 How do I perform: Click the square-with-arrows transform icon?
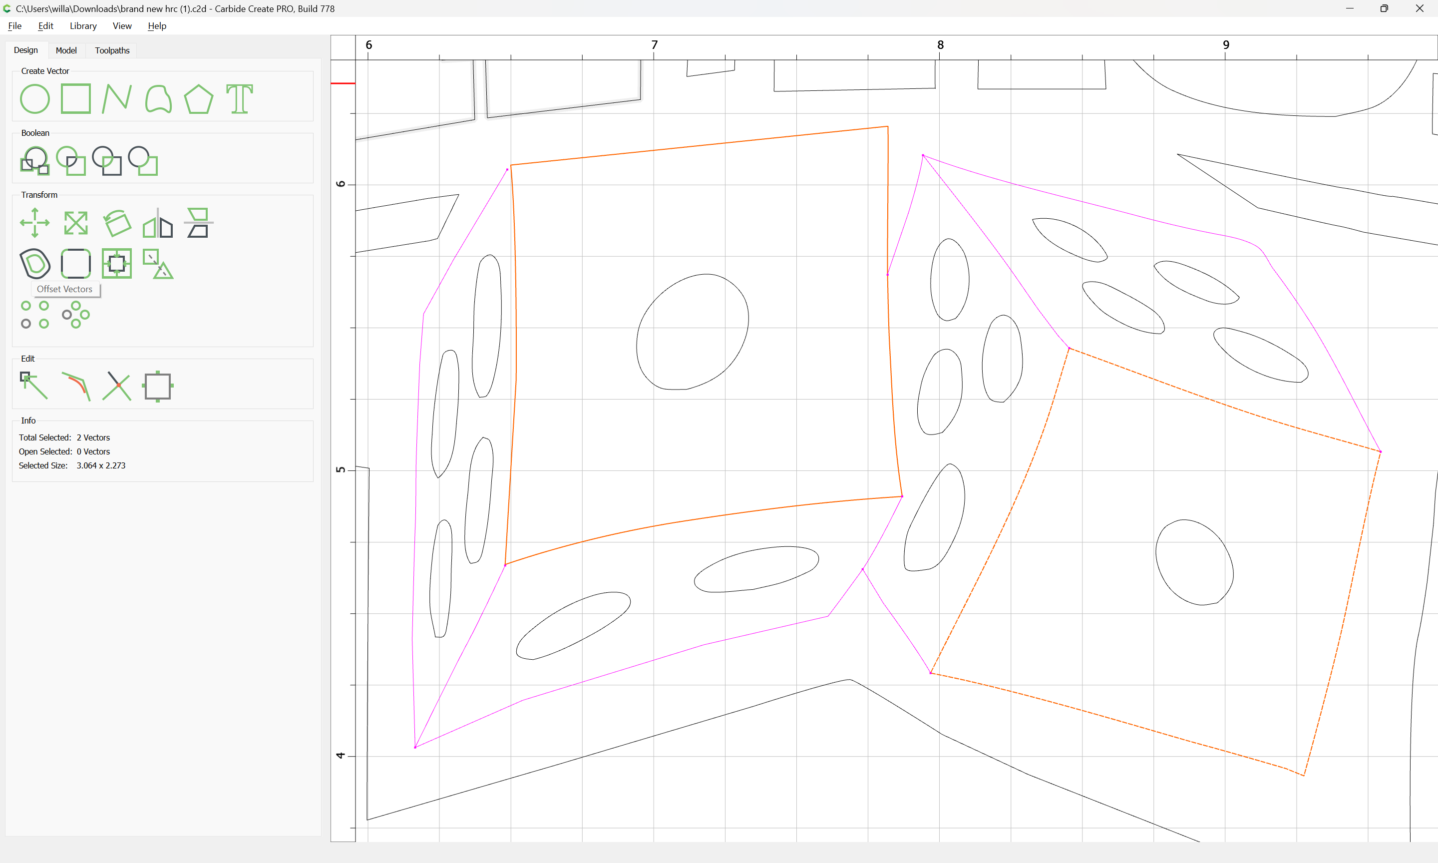(117, 263)
